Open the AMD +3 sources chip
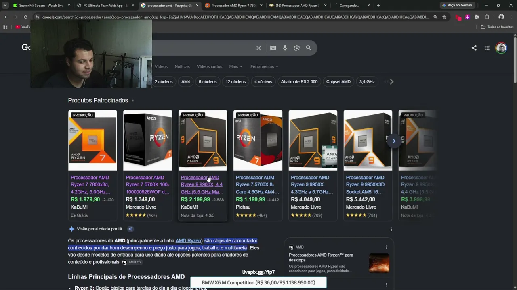 point(132,262)
